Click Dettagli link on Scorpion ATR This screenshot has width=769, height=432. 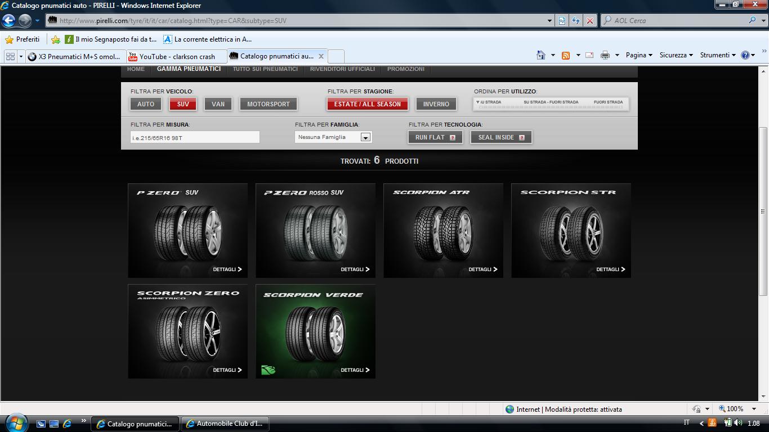(482, 269)
